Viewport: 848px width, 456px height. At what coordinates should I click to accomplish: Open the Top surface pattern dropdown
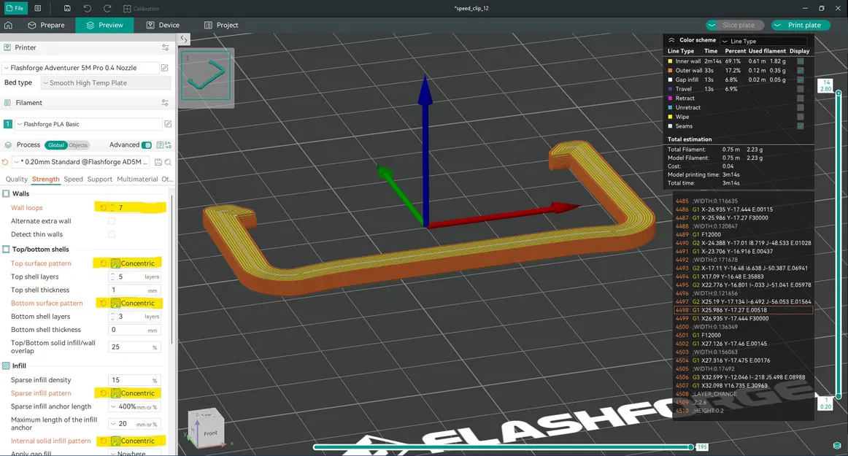135,263
